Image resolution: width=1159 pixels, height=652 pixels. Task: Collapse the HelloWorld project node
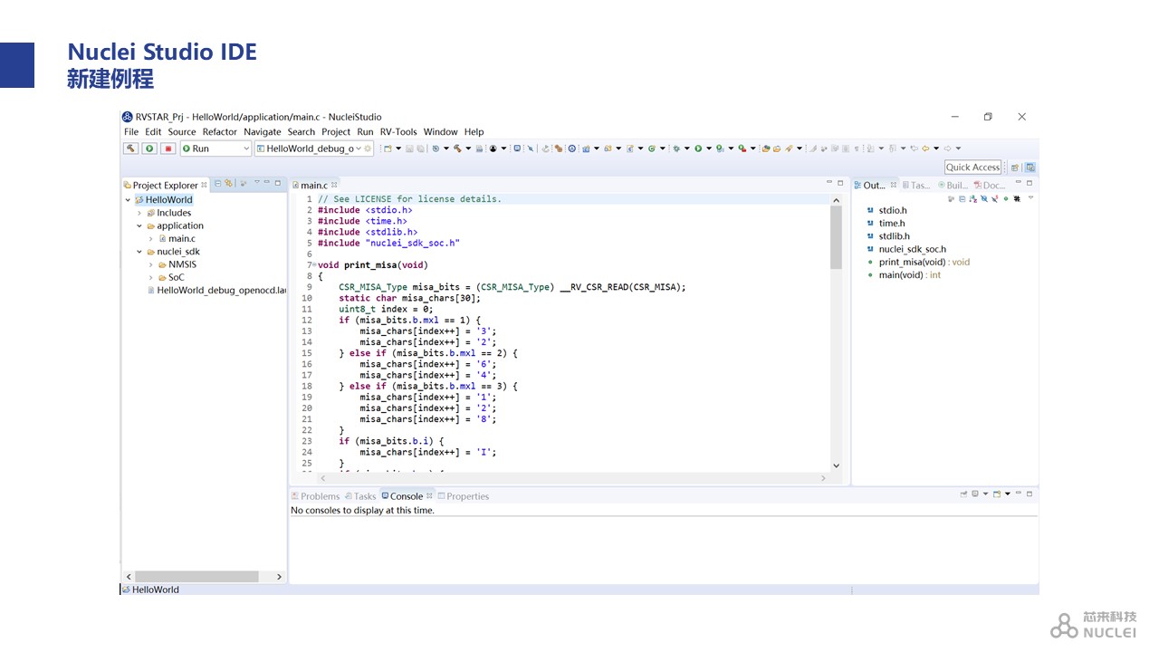pos(128,200)
